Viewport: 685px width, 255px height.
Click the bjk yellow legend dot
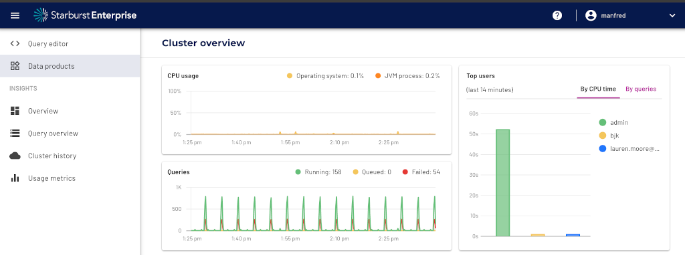(603, 136)
